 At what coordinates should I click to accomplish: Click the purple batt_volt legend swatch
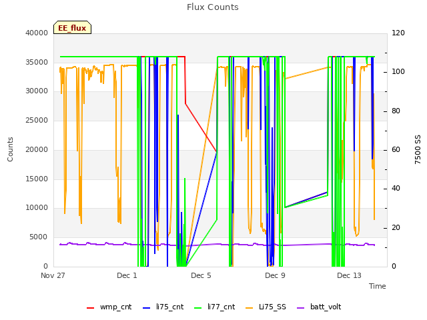[300, 308]
